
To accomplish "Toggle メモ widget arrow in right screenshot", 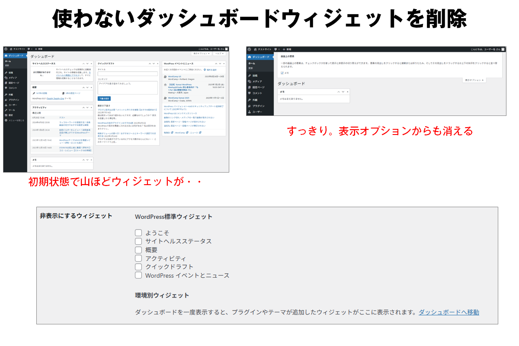I will (x=347, y=92).
